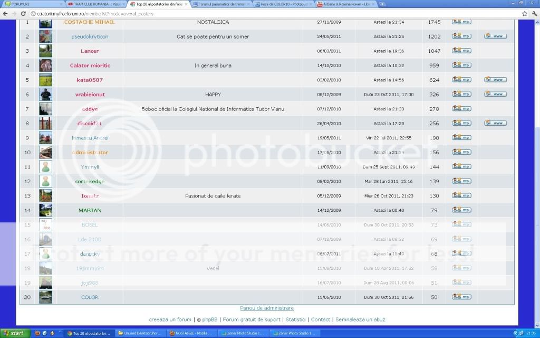This screenshot has height=338, width=540.
Task: Select Top 20 al postatorilor taskbar item
Action: 89,333
